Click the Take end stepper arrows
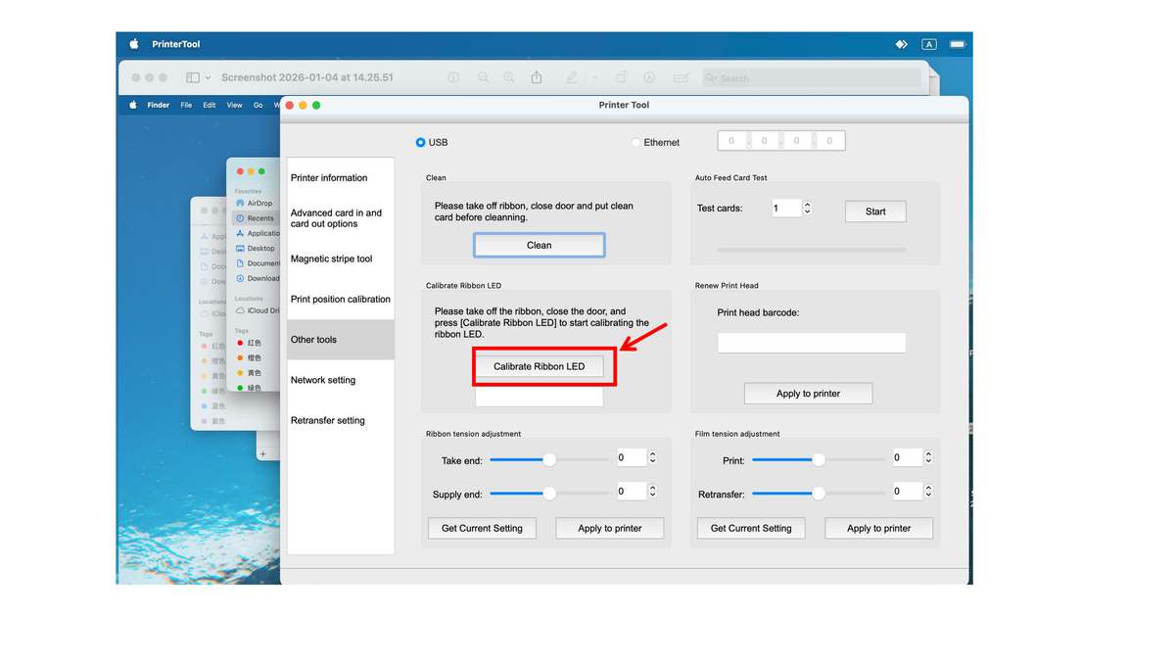Screen dimensions: 1175x661 click(x=652, y=457)
